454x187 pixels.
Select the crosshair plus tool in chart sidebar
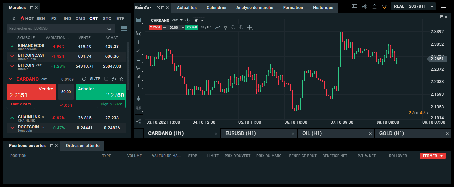tap(139, 42)
